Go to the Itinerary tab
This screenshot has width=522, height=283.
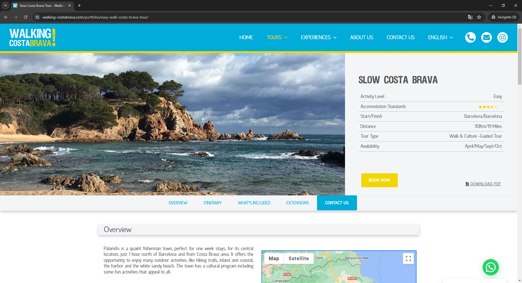pos(212,203)
